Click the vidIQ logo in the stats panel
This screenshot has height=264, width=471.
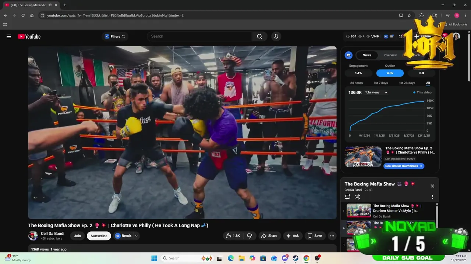pyautogui.click(x=348, y=55)
